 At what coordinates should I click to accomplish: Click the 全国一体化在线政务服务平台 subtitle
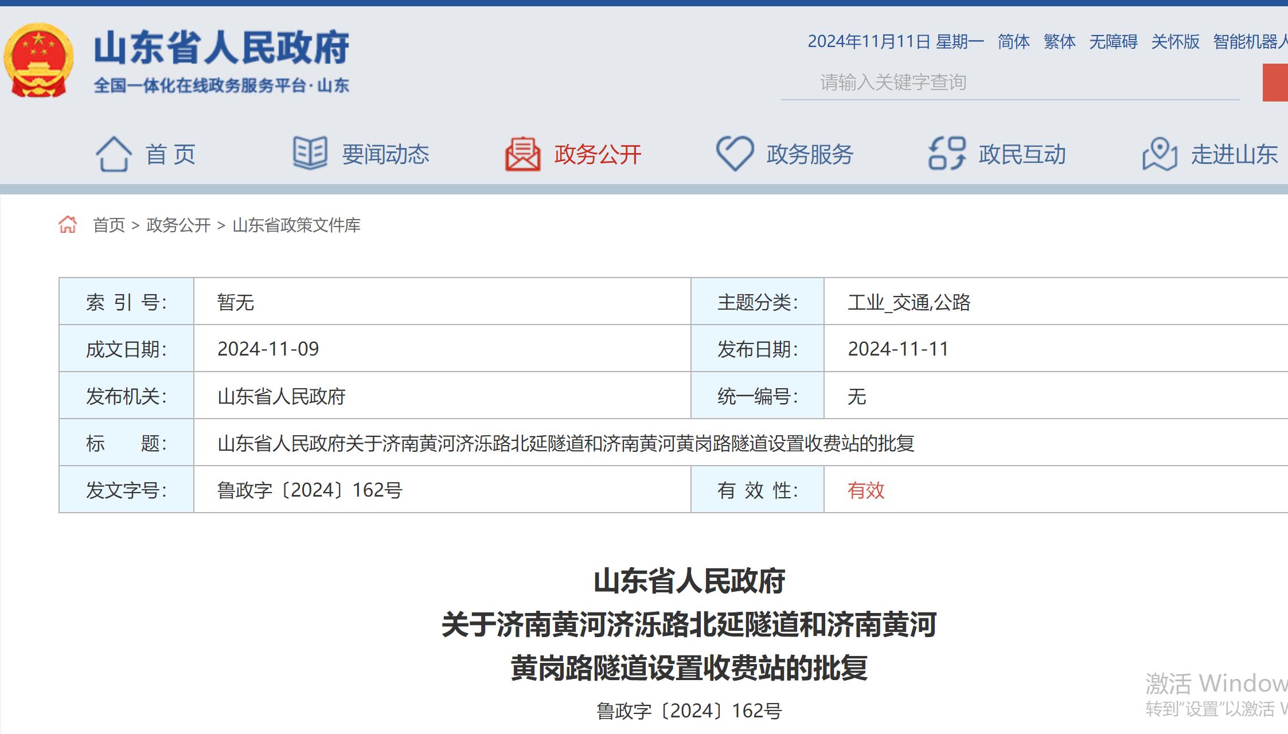coord(221,85)
